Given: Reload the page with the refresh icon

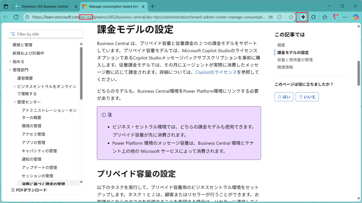Looking at the screenshot, I should coord(16,17).
